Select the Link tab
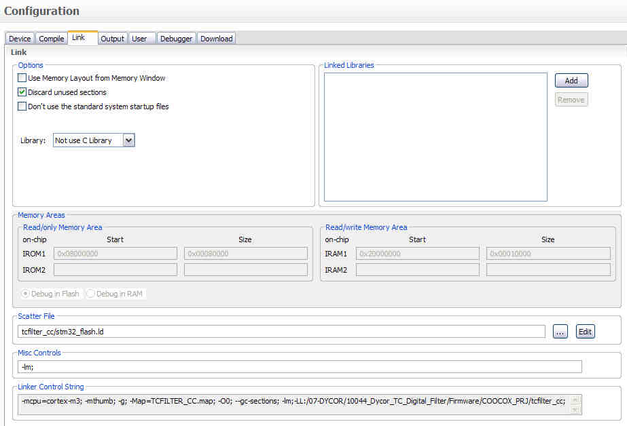The image size is (627, 426). 82,38
